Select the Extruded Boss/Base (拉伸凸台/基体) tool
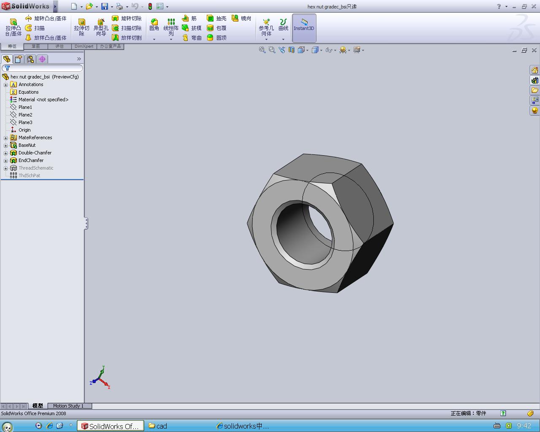 [13, 27]
